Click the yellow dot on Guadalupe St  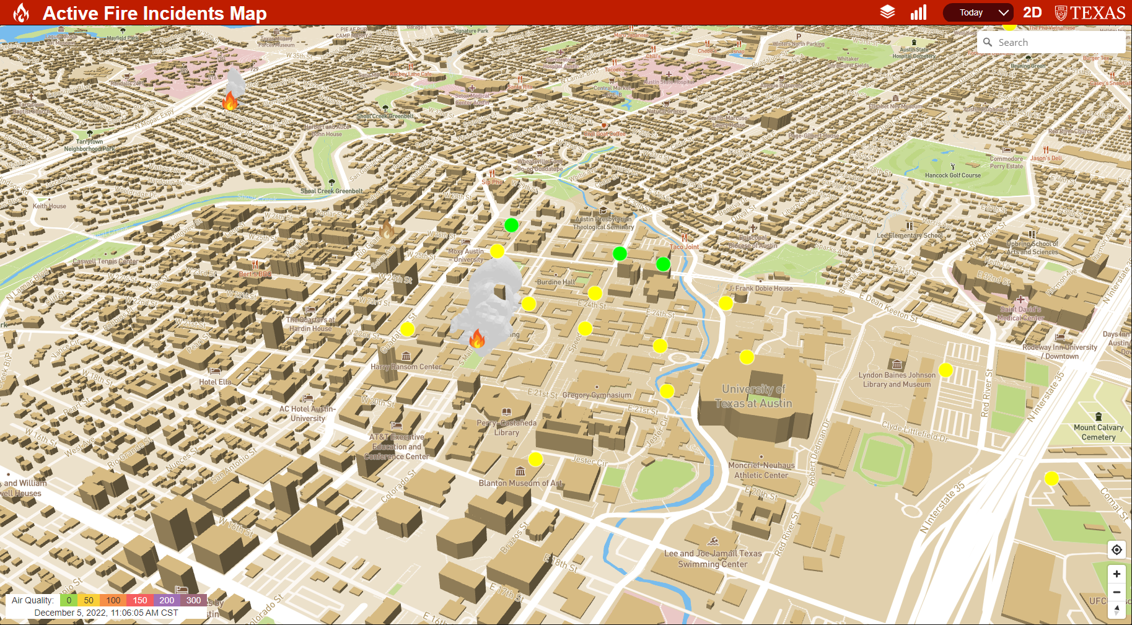coord(407,329)
